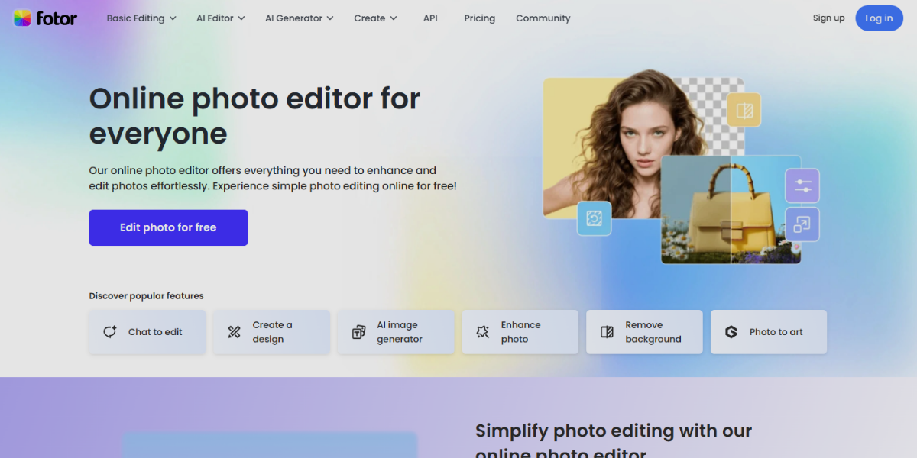The width and height of the screenshot is (917, 458).
Task: Click the Create a design pencil-ruler icon
Action: click(235, 332)
